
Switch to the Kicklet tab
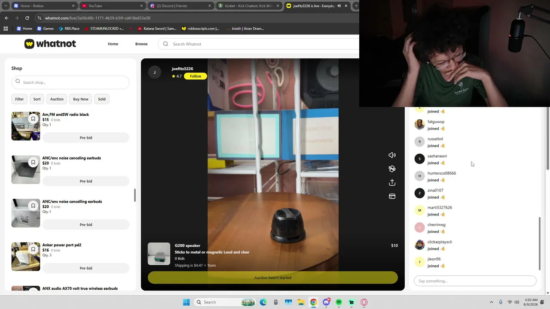[x=248, y=6]
